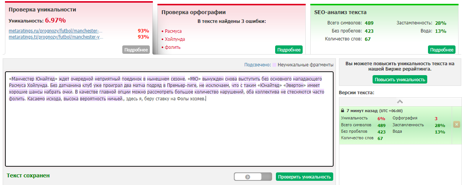Delete the saved text version with X
The image size is (462, 185).
point(456,125)
